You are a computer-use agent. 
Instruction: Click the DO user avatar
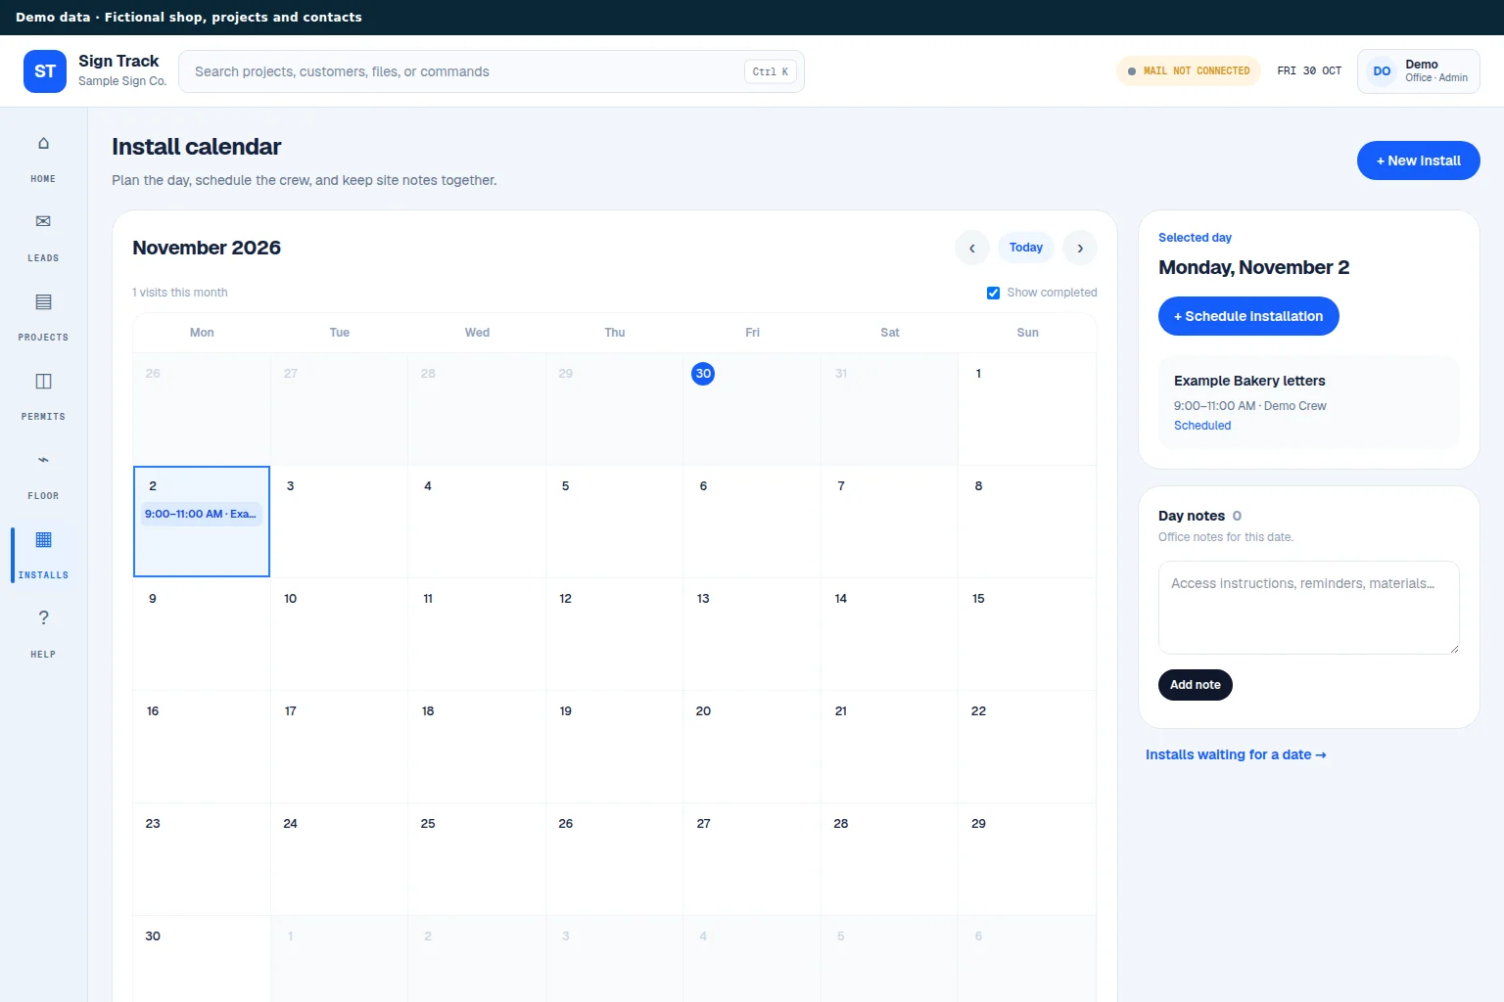pyautogui.click(x=1382, y=71)
